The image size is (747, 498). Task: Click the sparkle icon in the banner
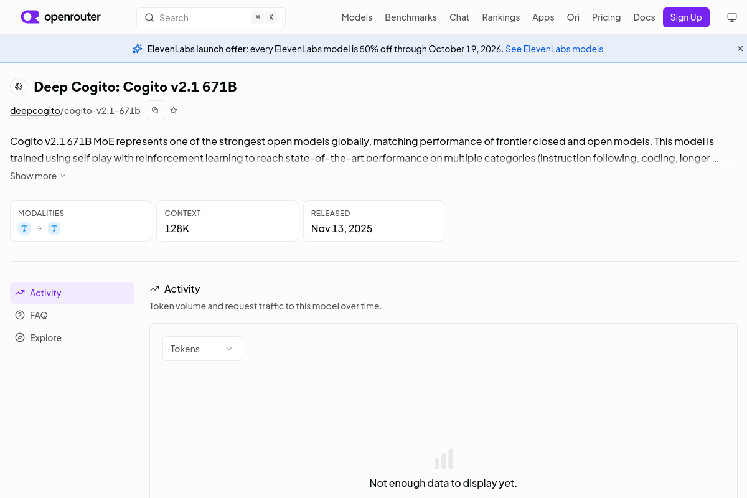click(138, 49)
